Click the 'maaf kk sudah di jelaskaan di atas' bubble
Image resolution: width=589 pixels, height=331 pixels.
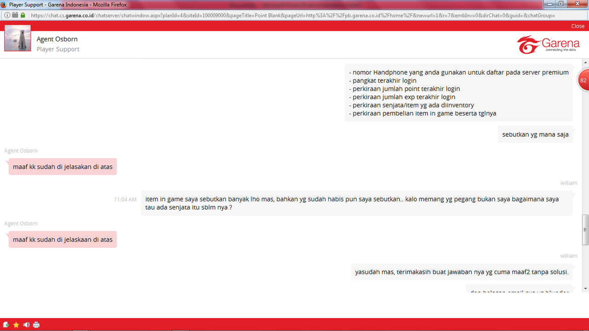point(63,240)
